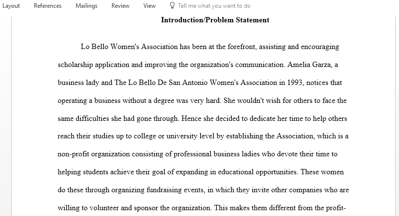Click the word 'forefront' in first line
399x216 pixels.
tap(241, 47)
